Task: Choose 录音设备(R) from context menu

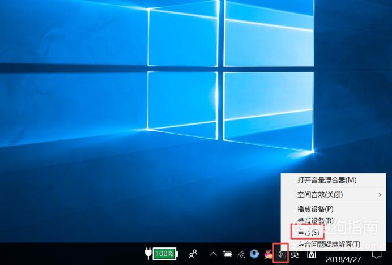Action: click(333, 221)
